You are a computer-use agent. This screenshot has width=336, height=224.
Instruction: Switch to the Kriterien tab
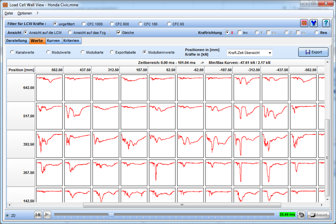71,41
